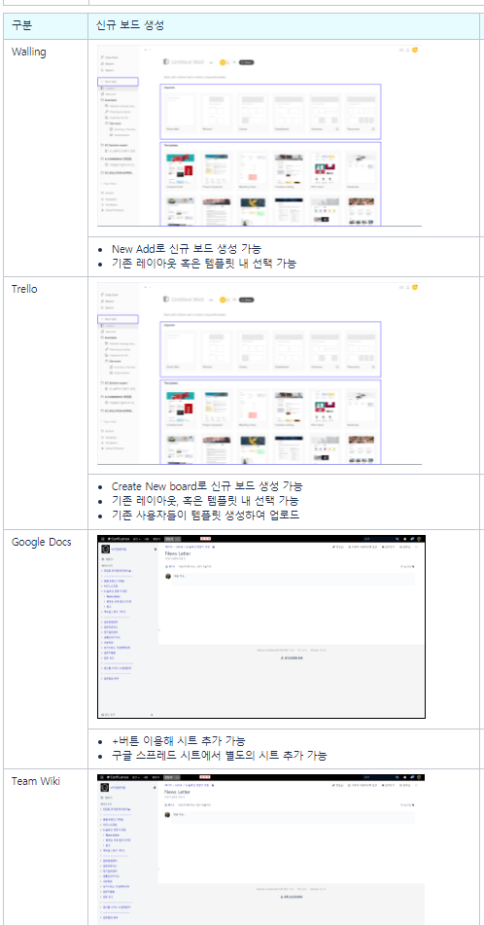Image resolution: width=484 pixels, height=925 pixels.
Task: Open the Confluence screenshot in the Google Docs row
Action: click(x=261, y=627)
